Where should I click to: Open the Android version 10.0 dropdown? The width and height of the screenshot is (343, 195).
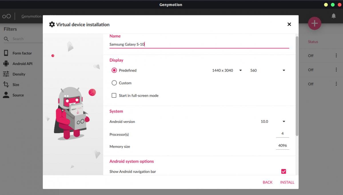(x=273, y=121)
